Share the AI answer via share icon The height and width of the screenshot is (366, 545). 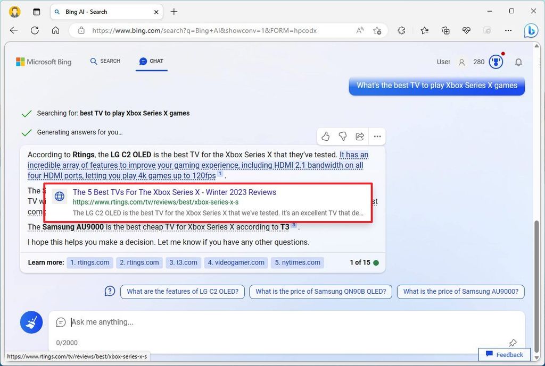[360, 137]
